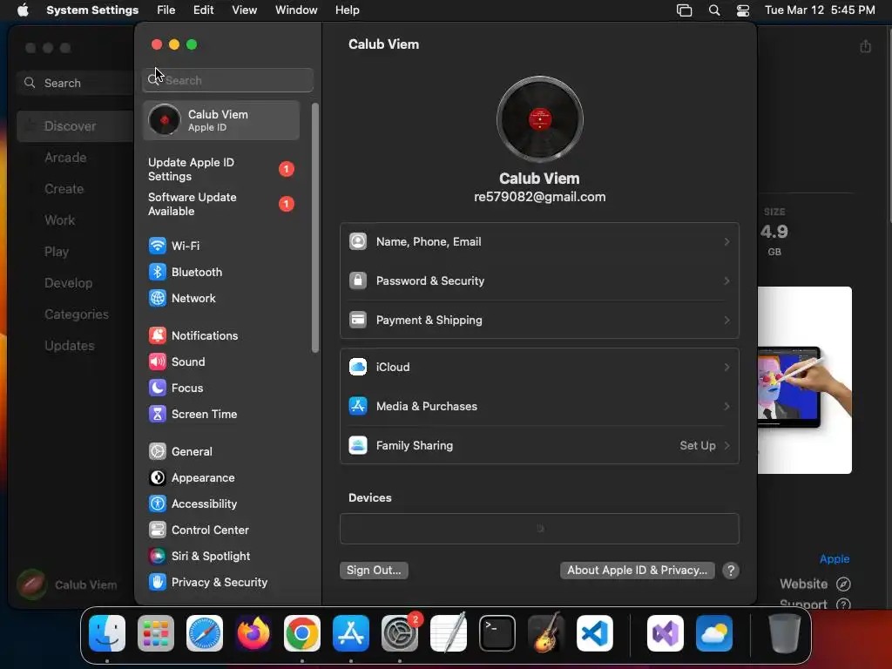Open Software Update Available notice
This screenshot has height=669, width=892.
pyautogui.click(x=220, y=204)
